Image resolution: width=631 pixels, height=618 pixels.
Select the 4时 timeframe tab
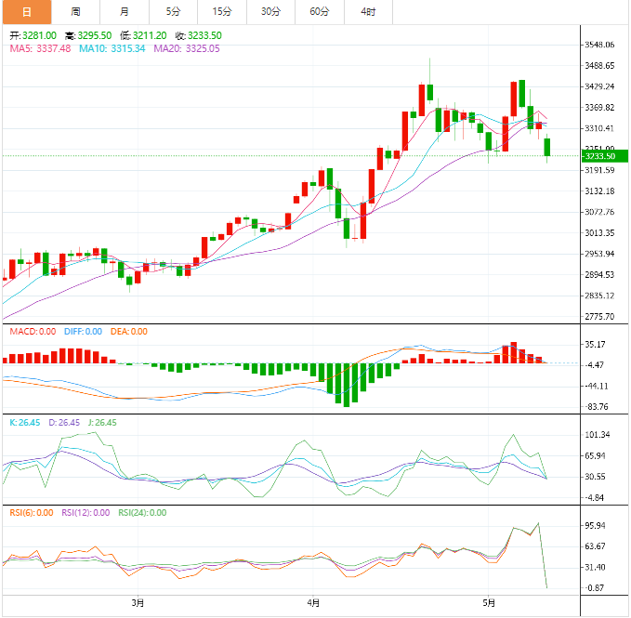click(368, 12)
